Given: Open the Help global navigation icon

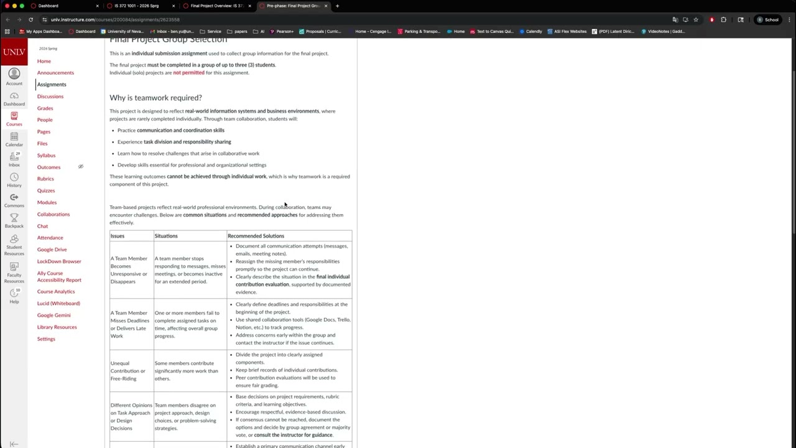Looking at the screenshot, I should click(14, 297).
